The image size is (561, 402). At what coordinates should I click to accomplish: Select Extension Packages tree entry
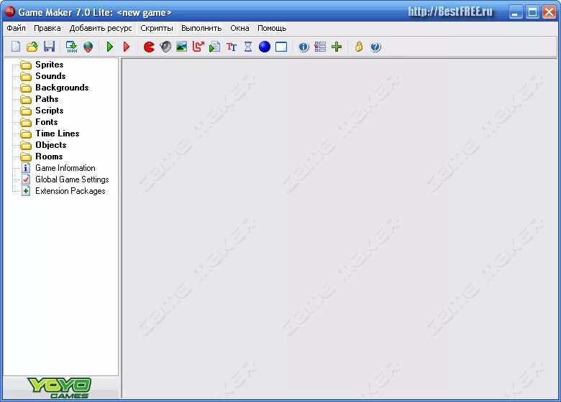click(70, 191)
